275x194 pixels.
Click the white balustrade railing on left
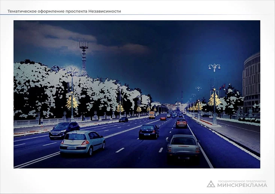tap(30, 123)
